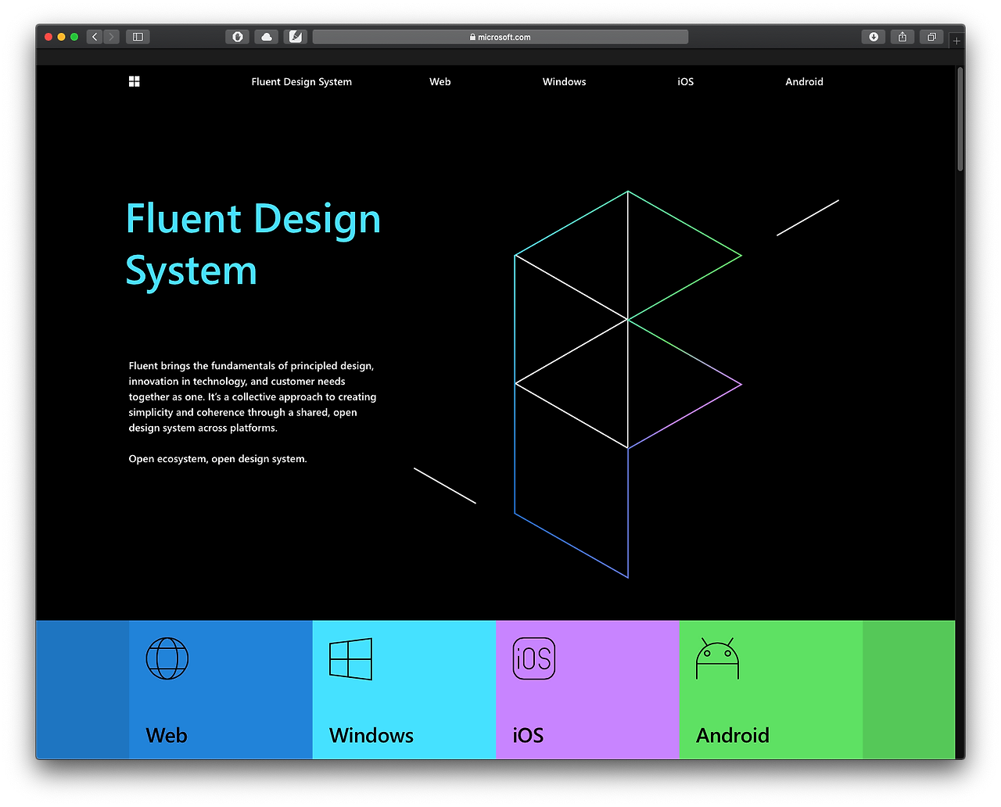The width and height of the screenshot is (1001, 807).
Task: Click the microsoft.com address bar
Action: (x=500, y=37)
